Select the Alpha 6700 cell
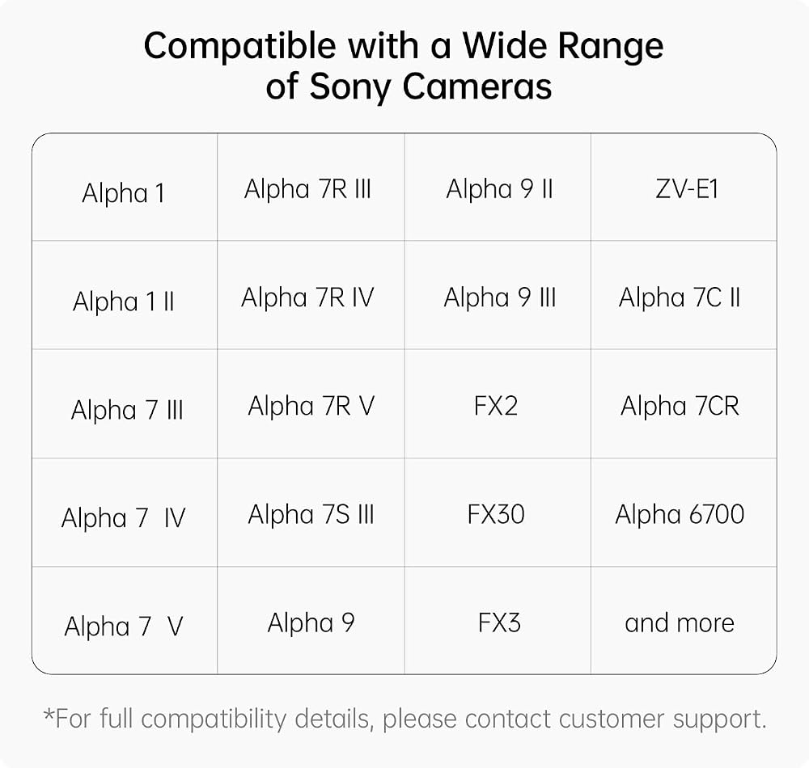The width and height of the screenshot is (809, 768). 684,513
